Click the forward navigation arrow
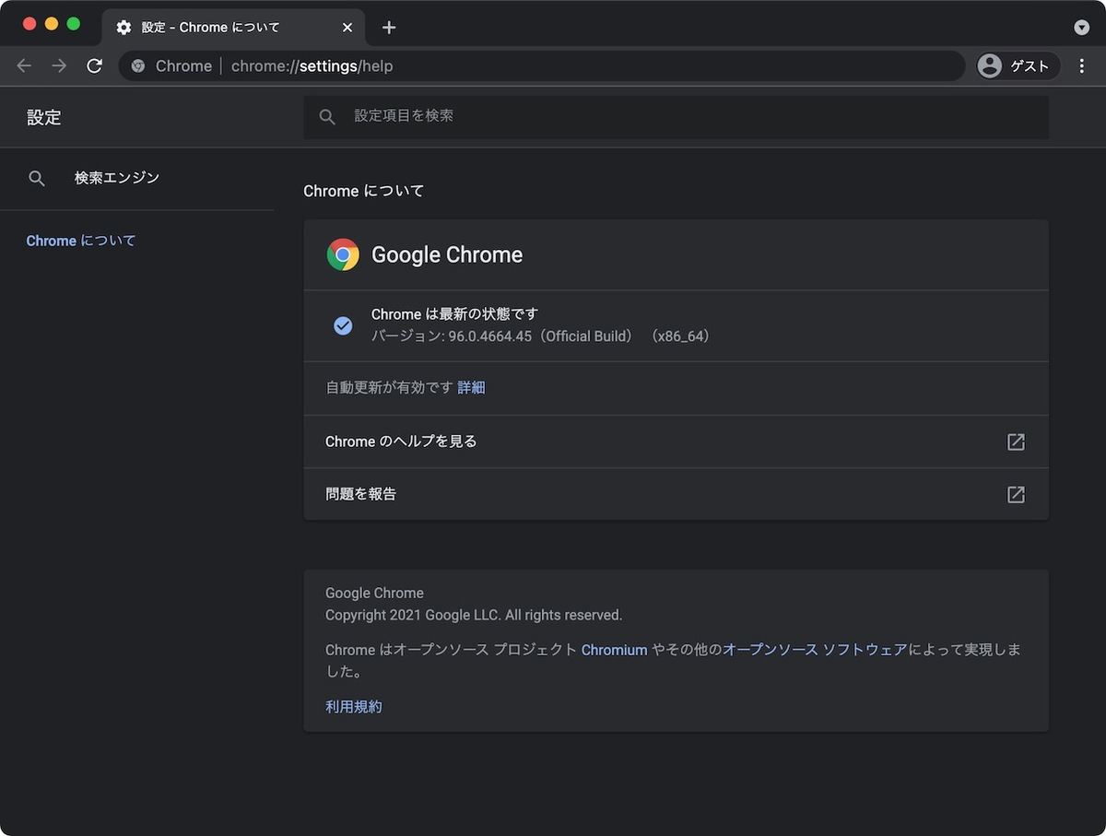The width and height of the screenshot is (1106, 836). point(59,65)
